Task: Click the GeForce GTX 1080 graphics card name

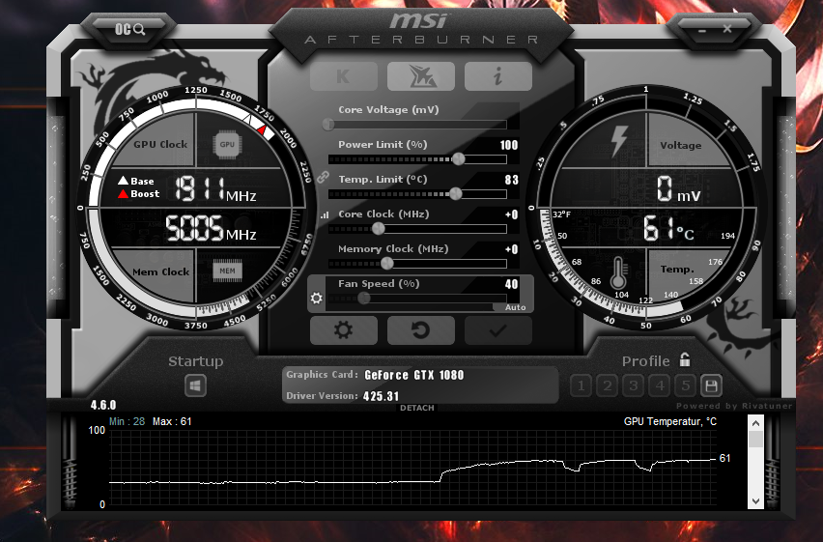Action: (414, 375)
